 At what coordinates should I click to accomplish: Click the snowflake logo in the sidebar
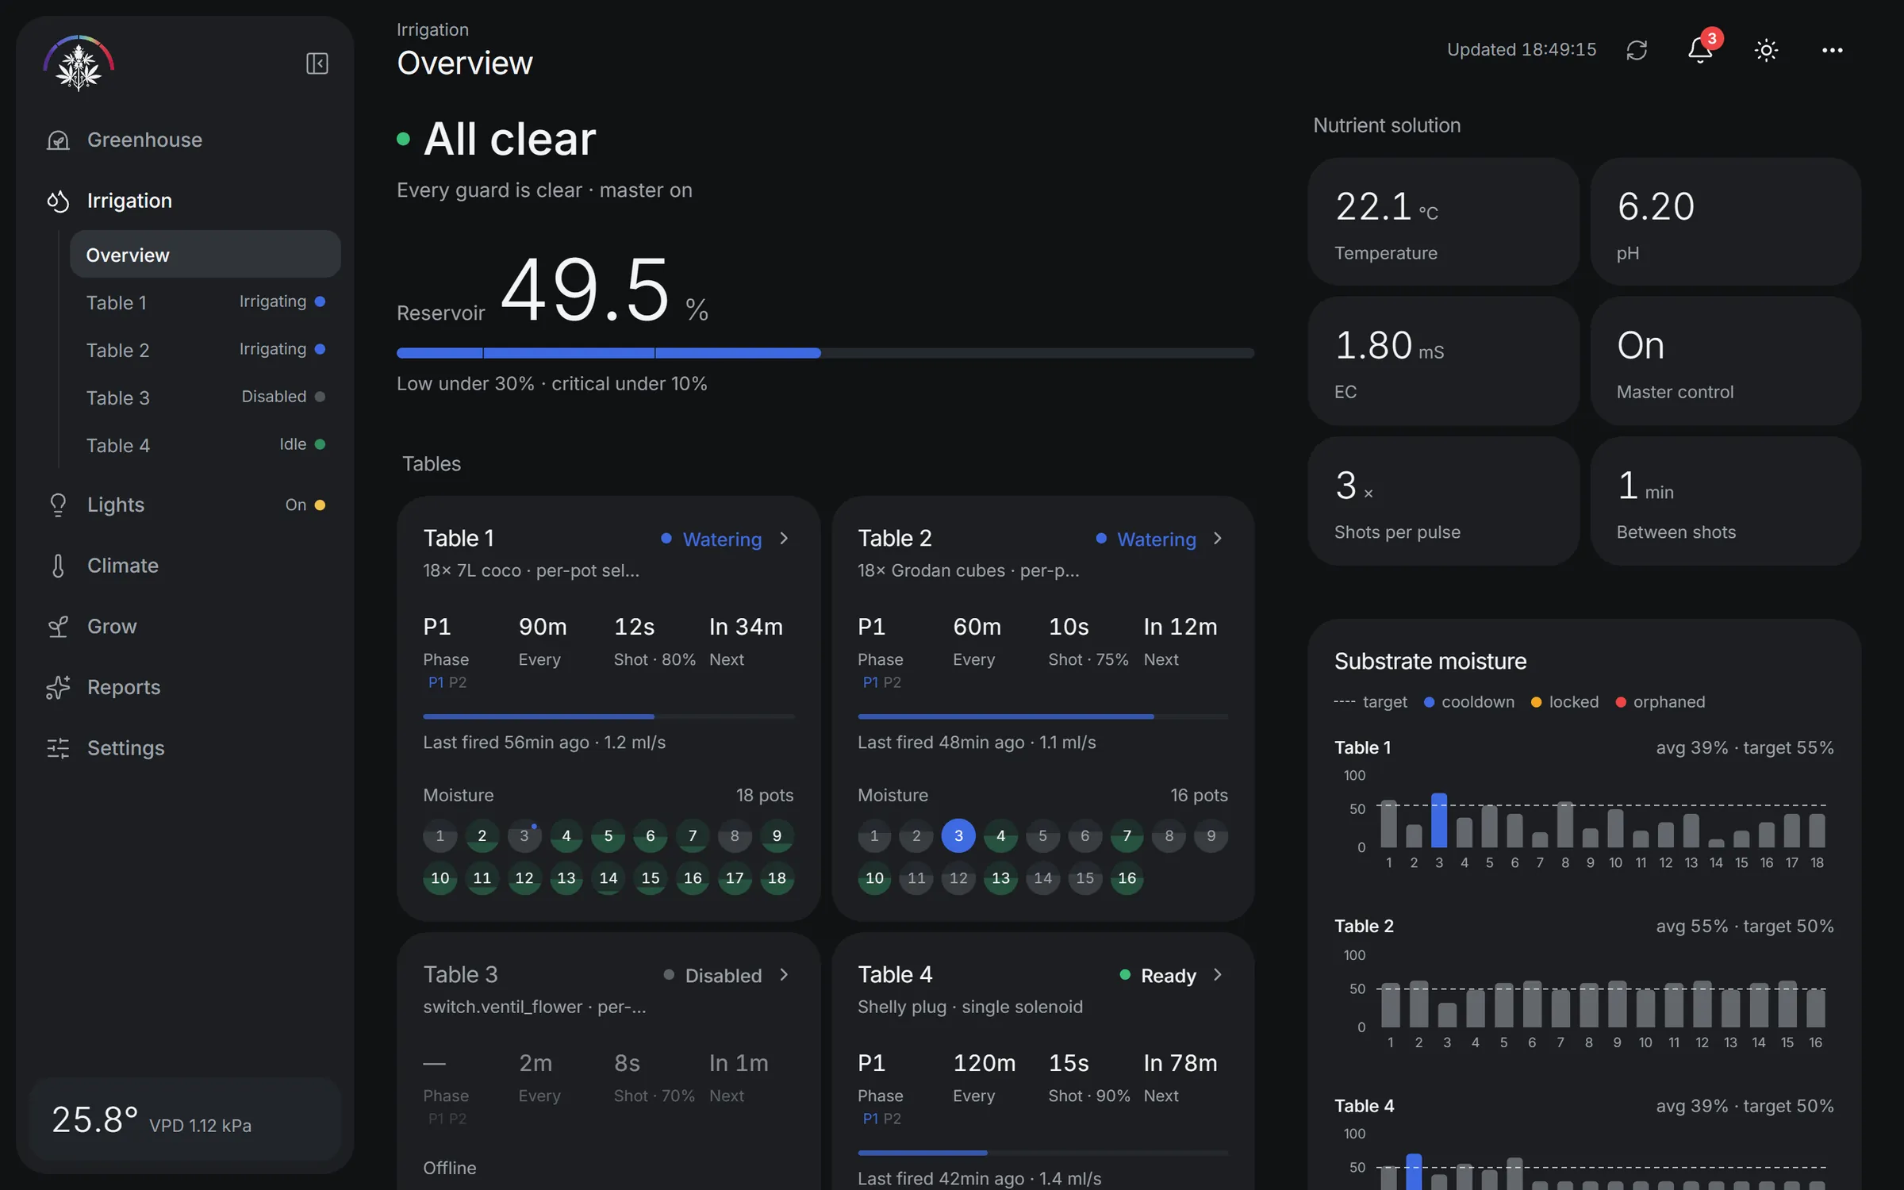pos(79,63)
